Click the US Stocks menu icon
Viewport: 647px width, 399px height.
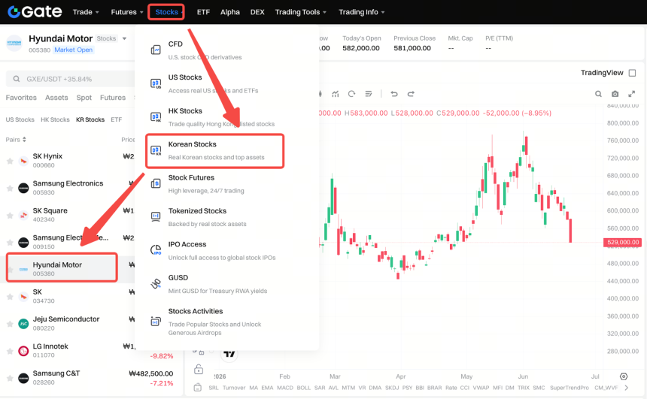point(156,83)
